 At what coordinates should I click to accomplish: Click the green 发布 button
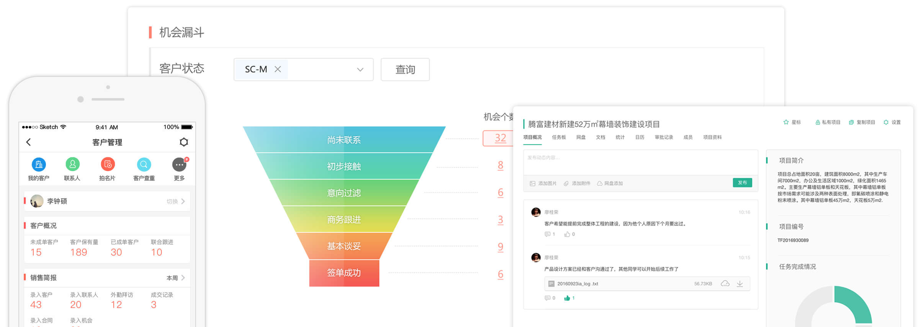pyautogui.click(x=742, y=183)
